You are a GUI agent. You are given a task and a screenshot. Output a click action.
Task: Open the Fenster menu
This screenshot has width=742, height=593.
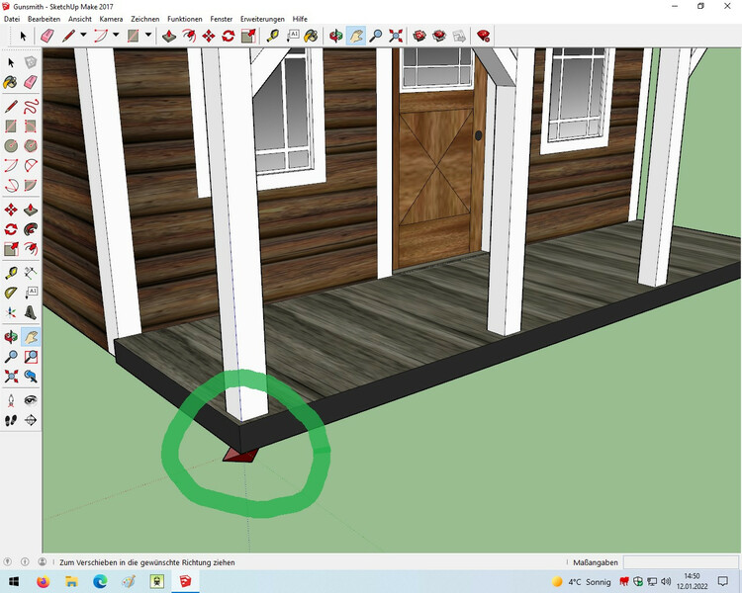(x=222, y=19)
